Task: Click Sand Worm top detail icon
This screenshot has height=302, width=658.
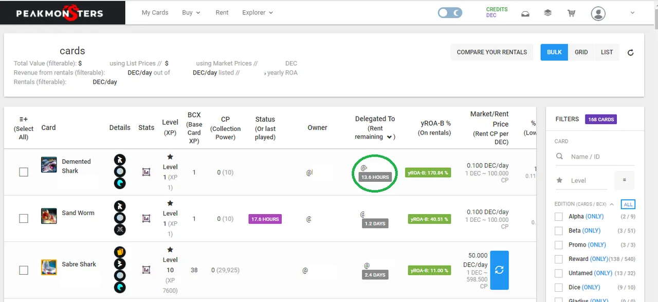Action: tap(120, 206)
